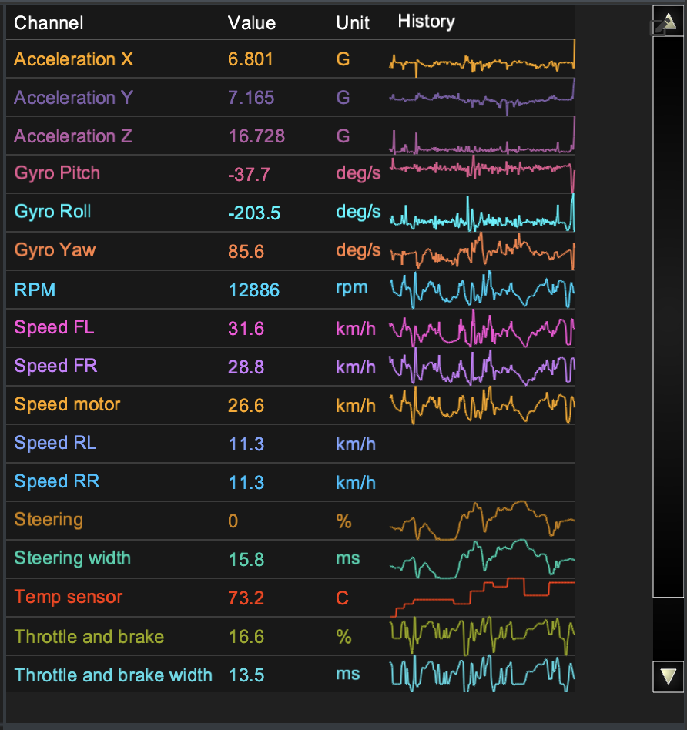
Task: Select the Gyro Pitch channel row
Action: tap(57, 173)
